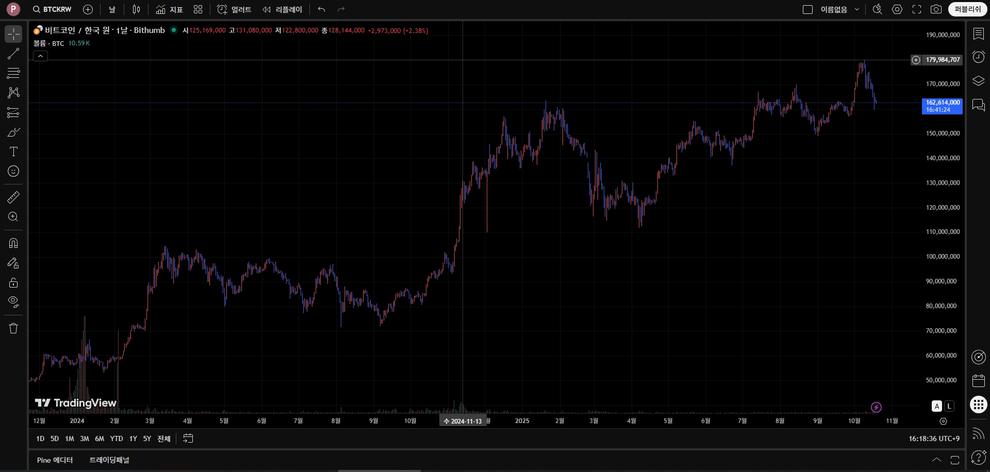990x472 pixels.
Task: Toggle stay in drawing mode
Action: point(13,263)
